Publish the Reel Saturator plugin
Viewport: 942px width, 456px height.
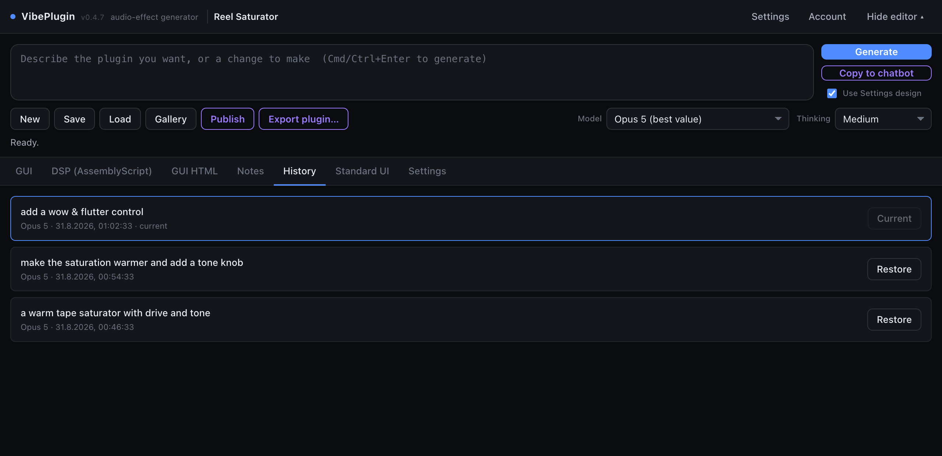(227, 119)
